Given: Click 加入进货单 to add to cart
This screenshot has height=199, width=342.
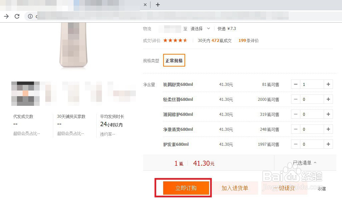Looking at the screenshot, I should pos(235,188).
